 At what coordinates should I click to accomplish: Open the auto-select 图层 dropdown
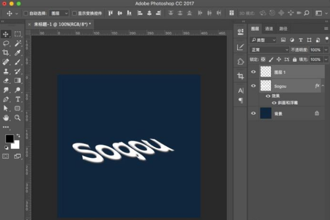59,13
